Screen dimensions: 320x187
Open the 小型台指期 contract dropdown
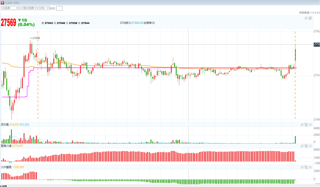28,8
